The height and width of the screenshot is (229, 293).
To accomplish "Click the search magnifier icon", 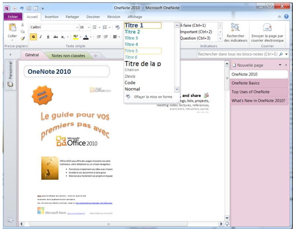I will (281, 54).
